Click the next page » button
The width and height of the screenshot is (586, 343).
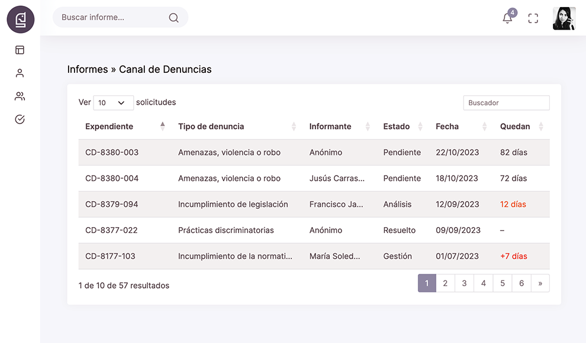click(x=540, y=283)
